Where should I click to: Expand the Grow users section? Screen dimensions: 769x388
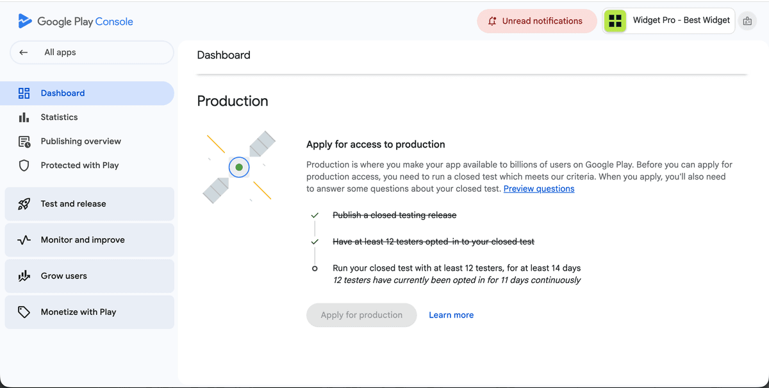(89, 276)
